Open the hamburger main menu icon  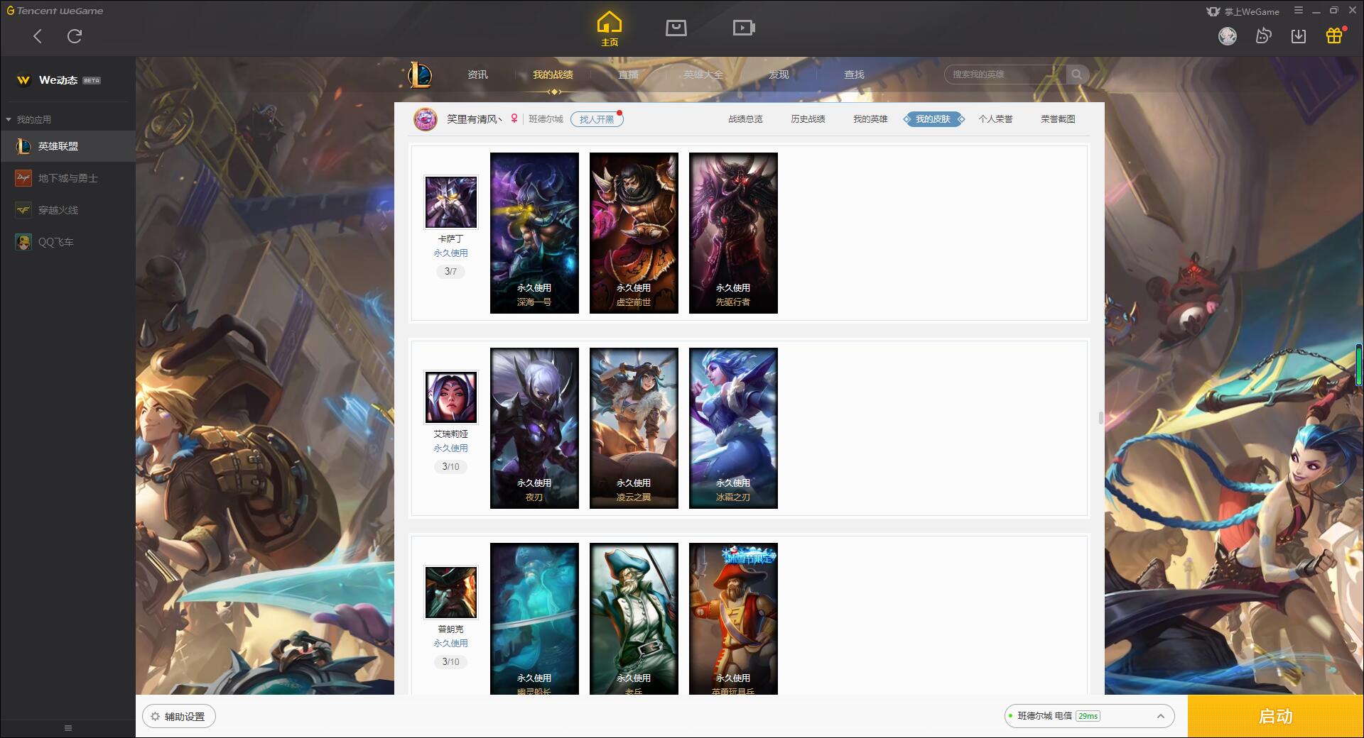(x=1299, y=11)
